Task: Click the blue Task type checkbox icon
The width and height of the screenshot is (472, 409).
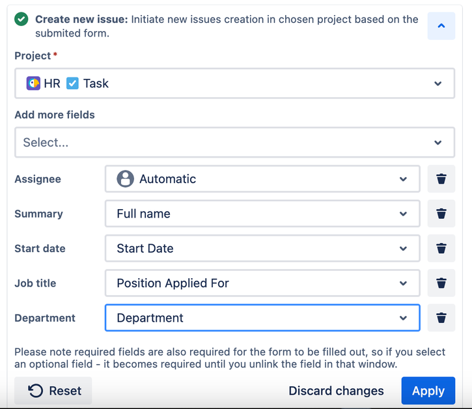Action: pyautogui.click(x=72, y=83)
